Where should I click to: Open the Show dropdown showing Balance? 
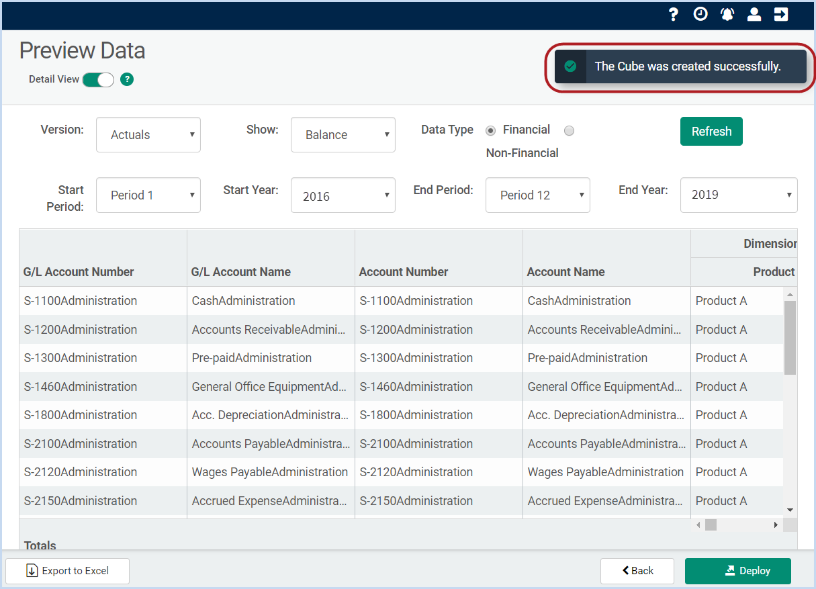click(343, 135)
